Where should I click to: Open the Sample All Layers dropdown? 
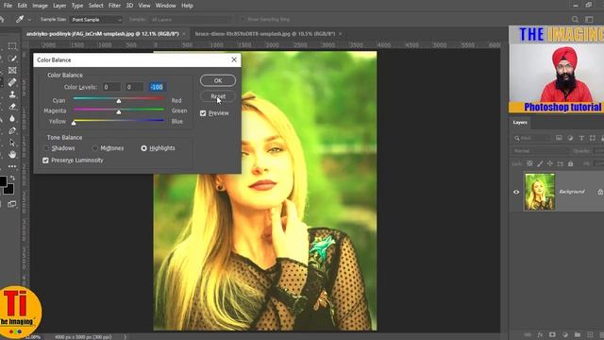[x=191, y=19]
